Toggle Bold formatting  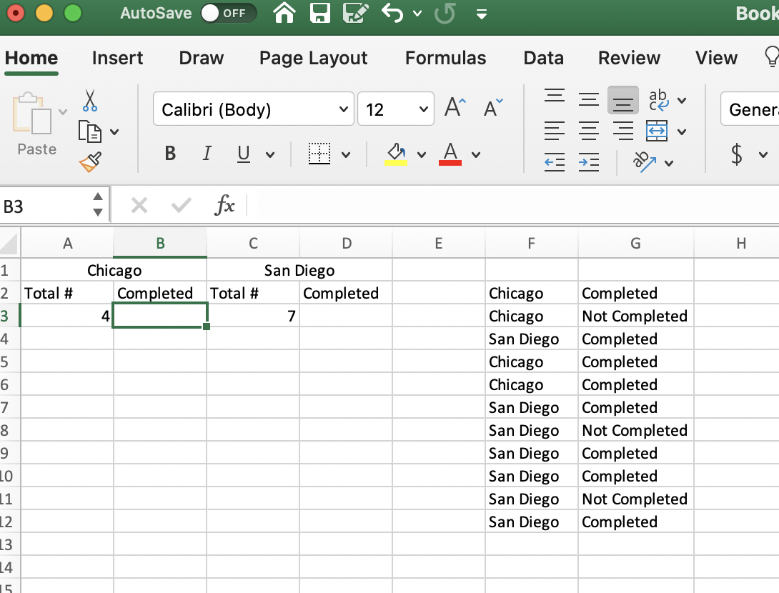point(170,154)
